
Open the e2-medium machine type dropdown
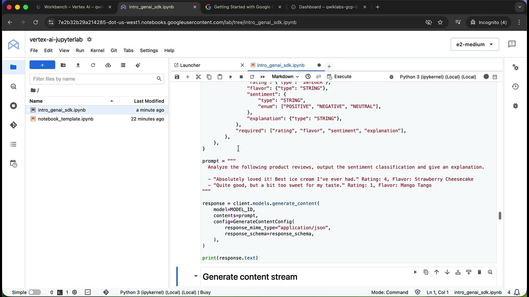[474, 44]
